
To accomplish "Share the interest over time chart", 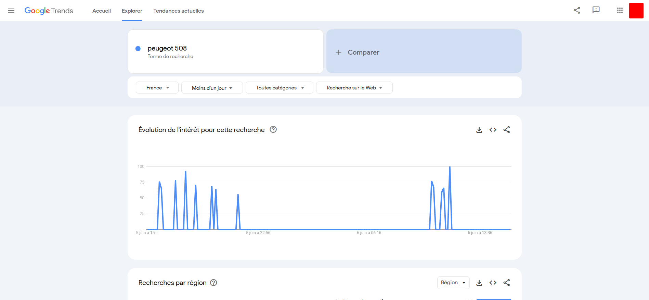I will 507,130.
